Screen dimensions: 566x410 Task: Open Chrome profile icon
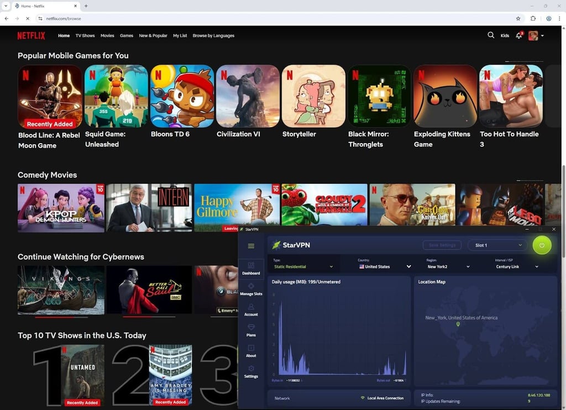[549, 18]
